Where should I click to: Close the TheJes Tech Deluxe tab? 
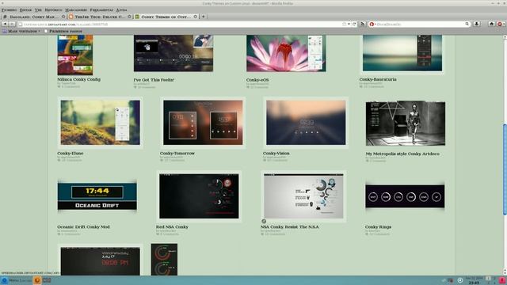[x=129, y=17]
